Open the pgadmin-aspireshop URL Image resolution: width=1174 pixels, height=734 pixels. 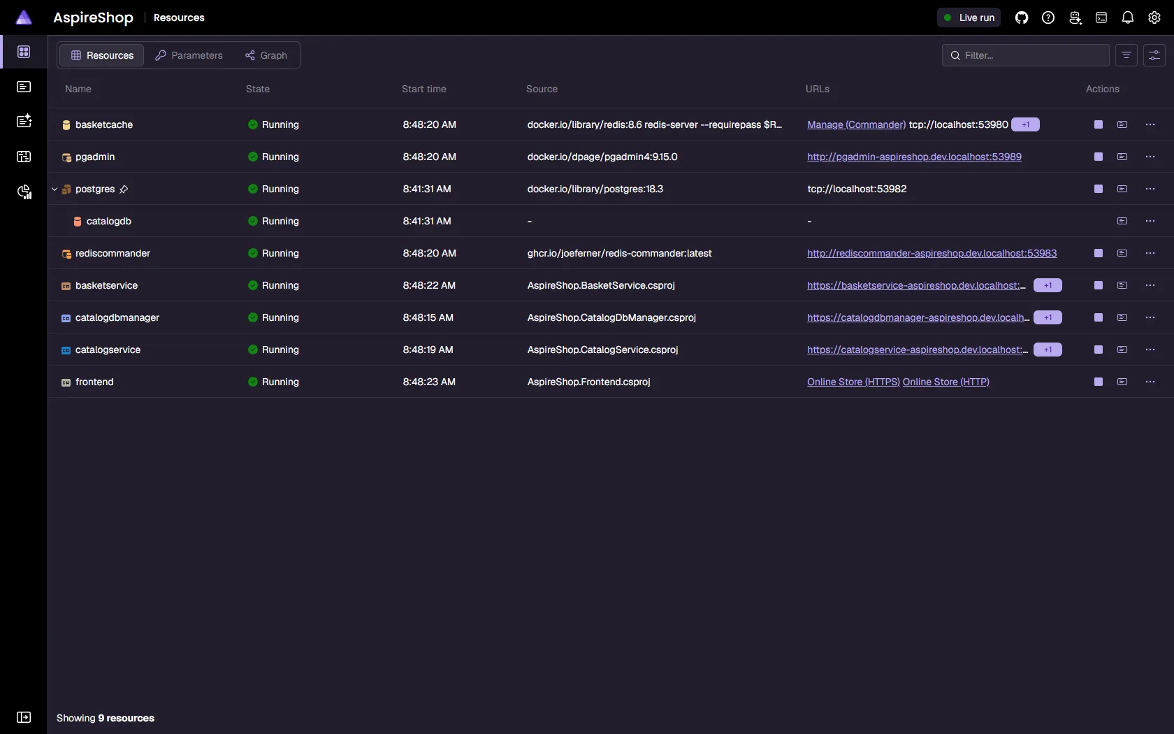pos(914,157)
